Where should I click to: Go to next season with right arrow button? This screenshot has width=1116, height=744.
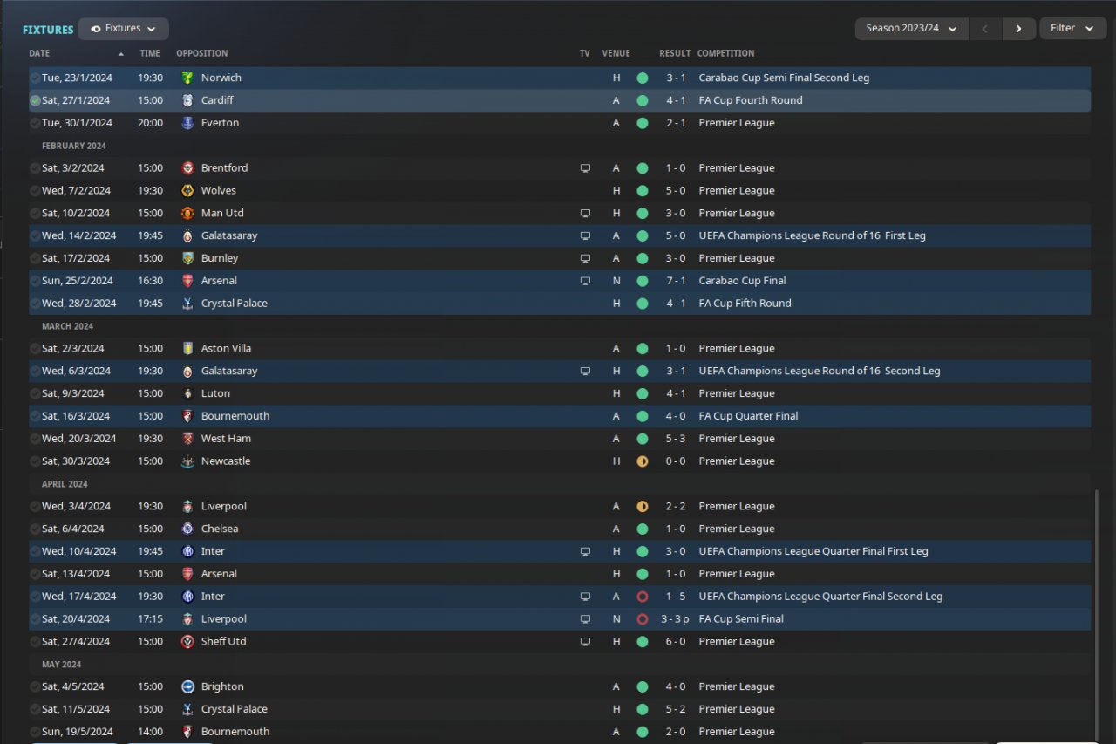click(x=1018, y=29)
